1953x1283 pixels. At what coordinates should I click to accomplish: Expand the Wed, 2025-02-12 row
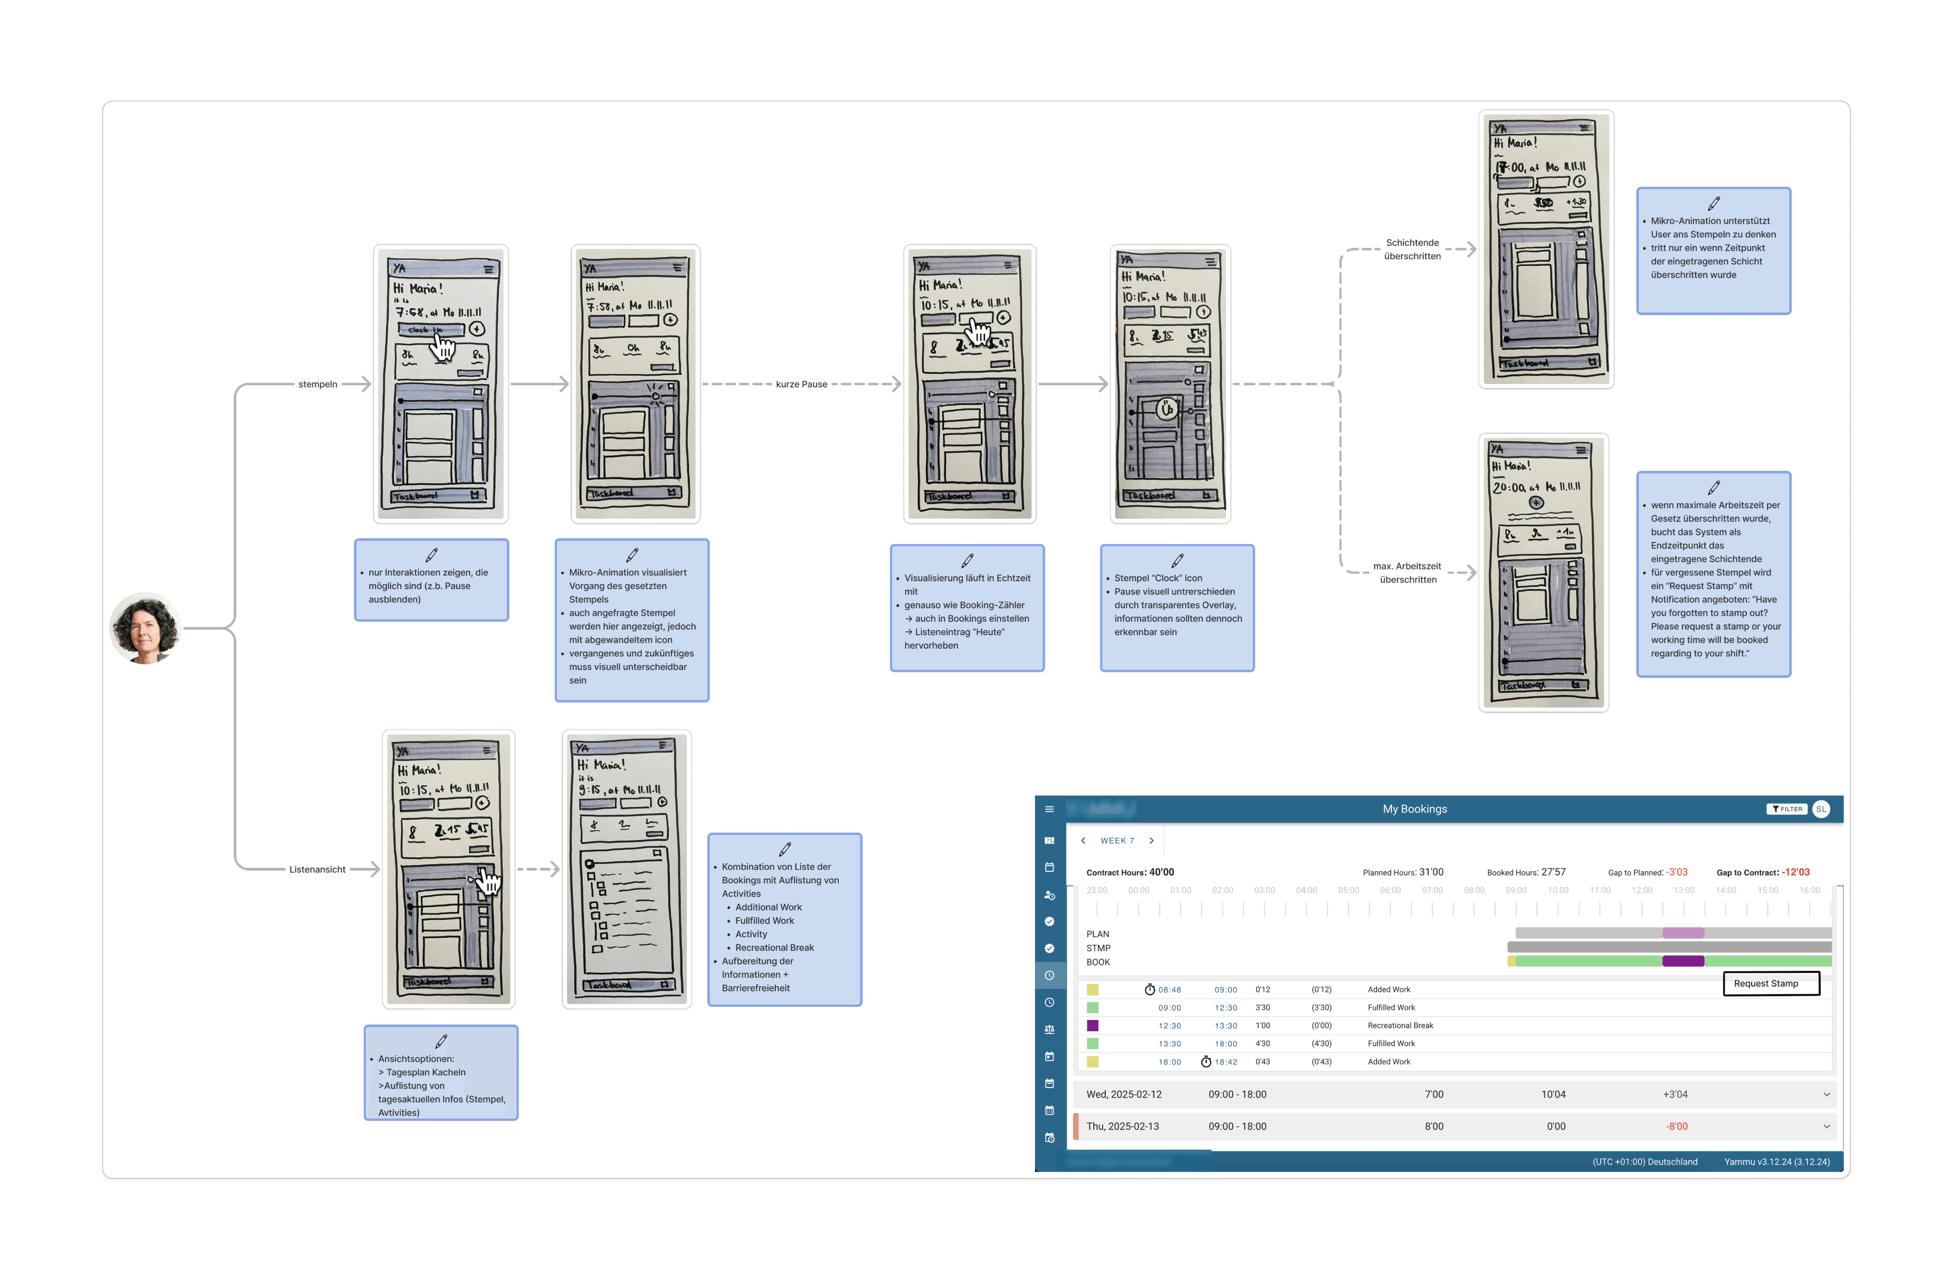click(1826, 1094)
